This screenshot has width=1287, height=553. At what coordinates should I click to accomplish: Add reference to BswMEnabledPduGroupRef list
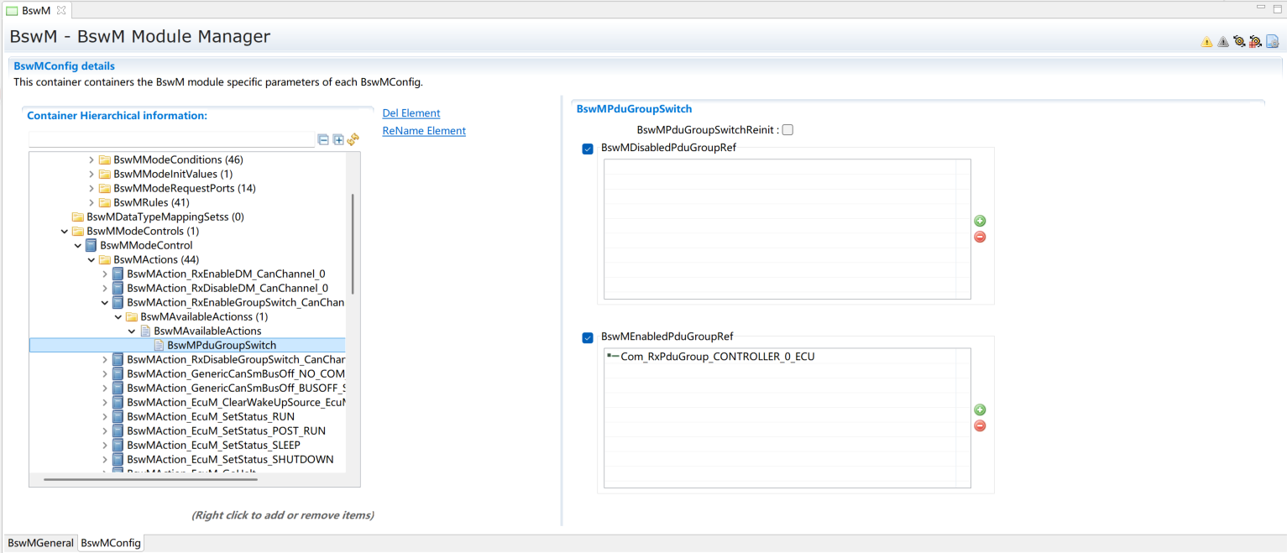point(980,410)
